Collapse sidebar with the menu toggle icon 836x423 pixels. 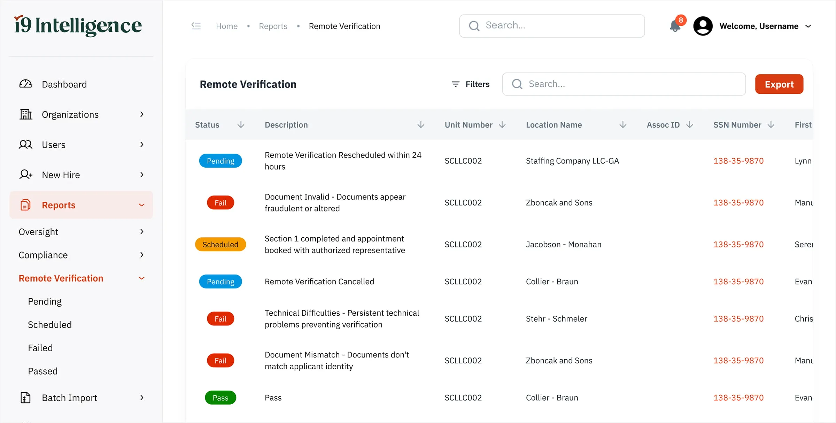click(196, 26)
